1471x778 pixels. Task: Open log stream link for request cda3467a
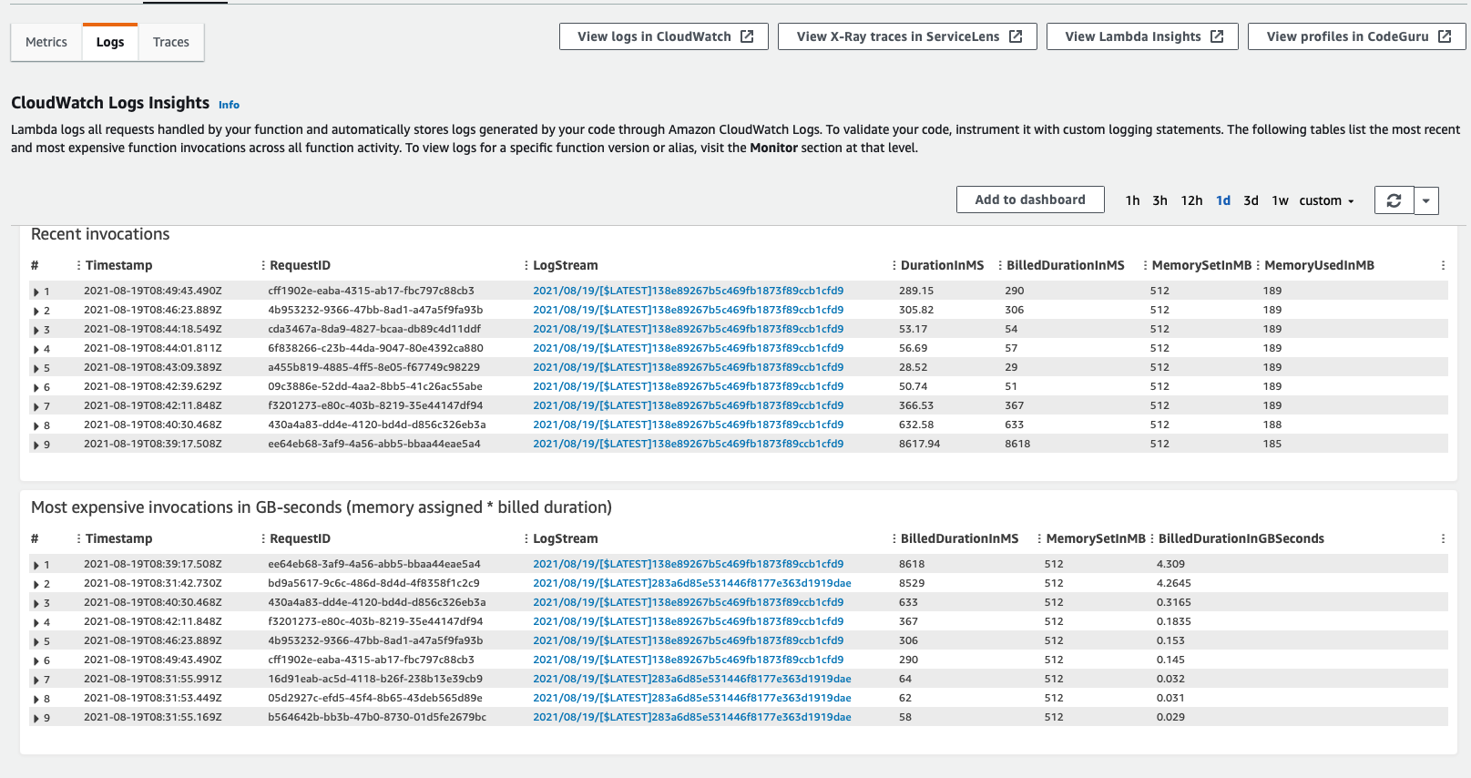tap(688, 329)
